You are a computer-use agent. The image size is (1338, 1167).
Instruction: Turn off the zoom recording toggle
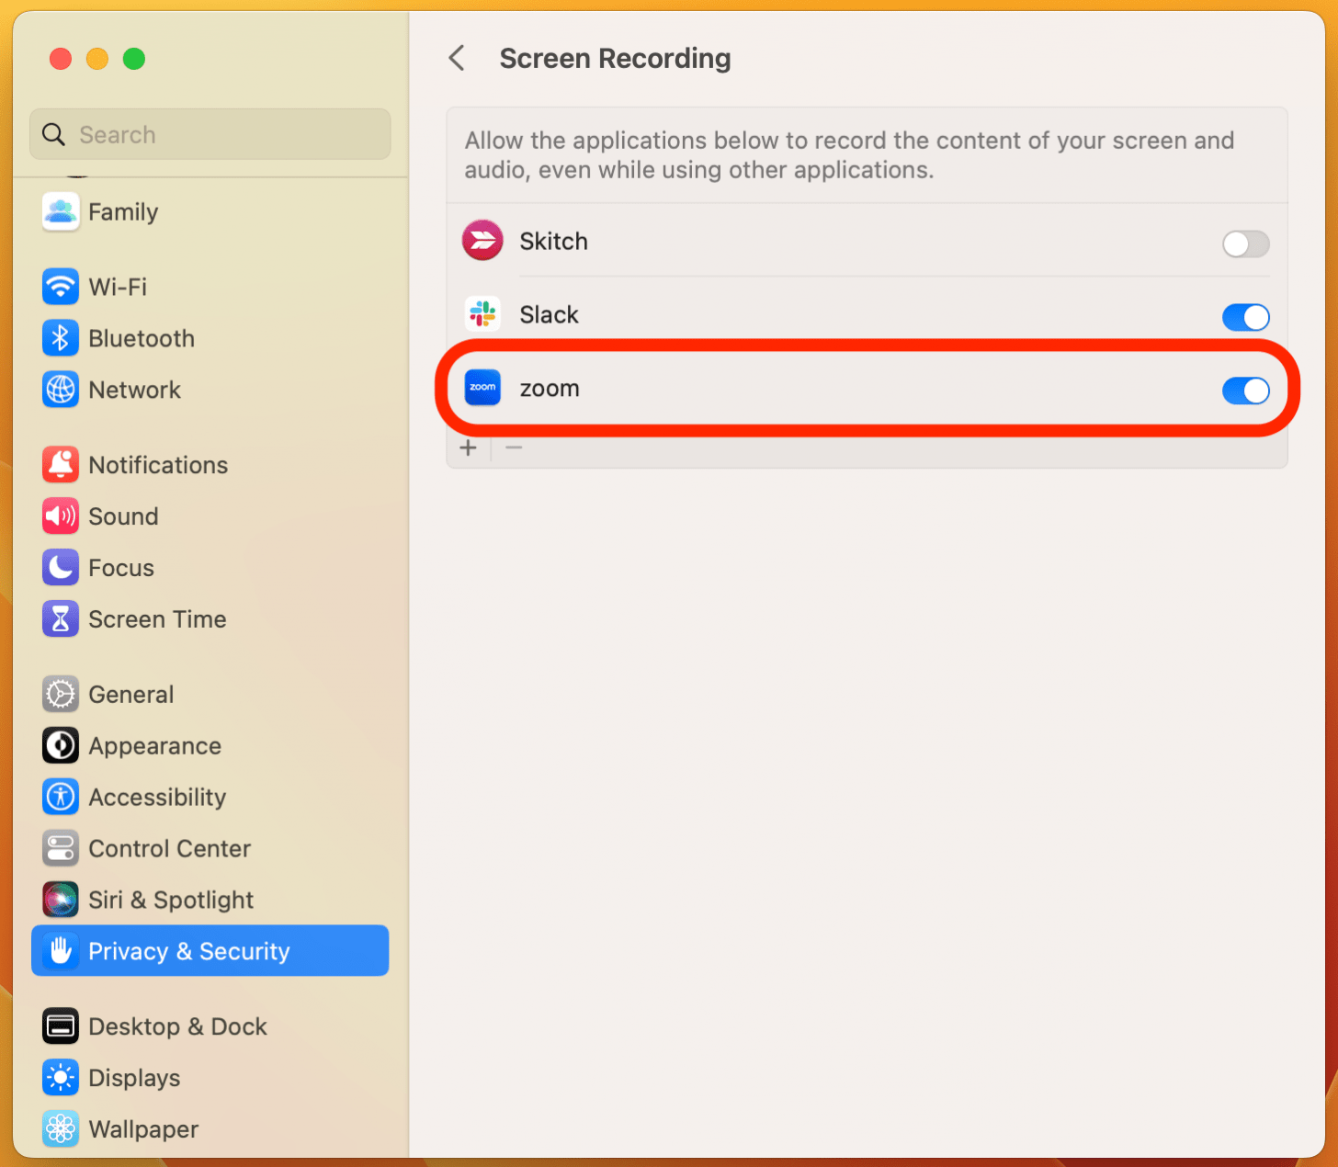(1245, 391)
